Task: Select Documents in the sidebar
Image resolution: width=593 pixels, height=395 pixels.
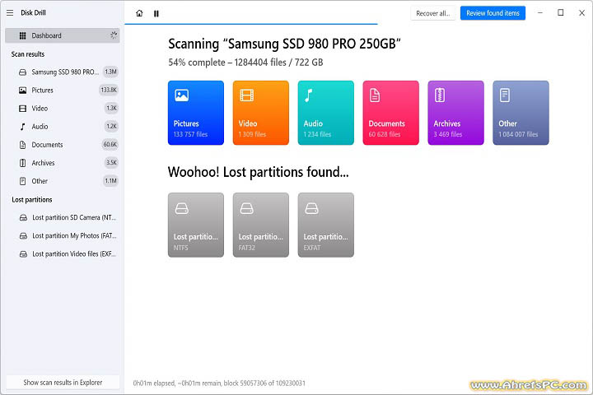Action: tap(63, 144)
